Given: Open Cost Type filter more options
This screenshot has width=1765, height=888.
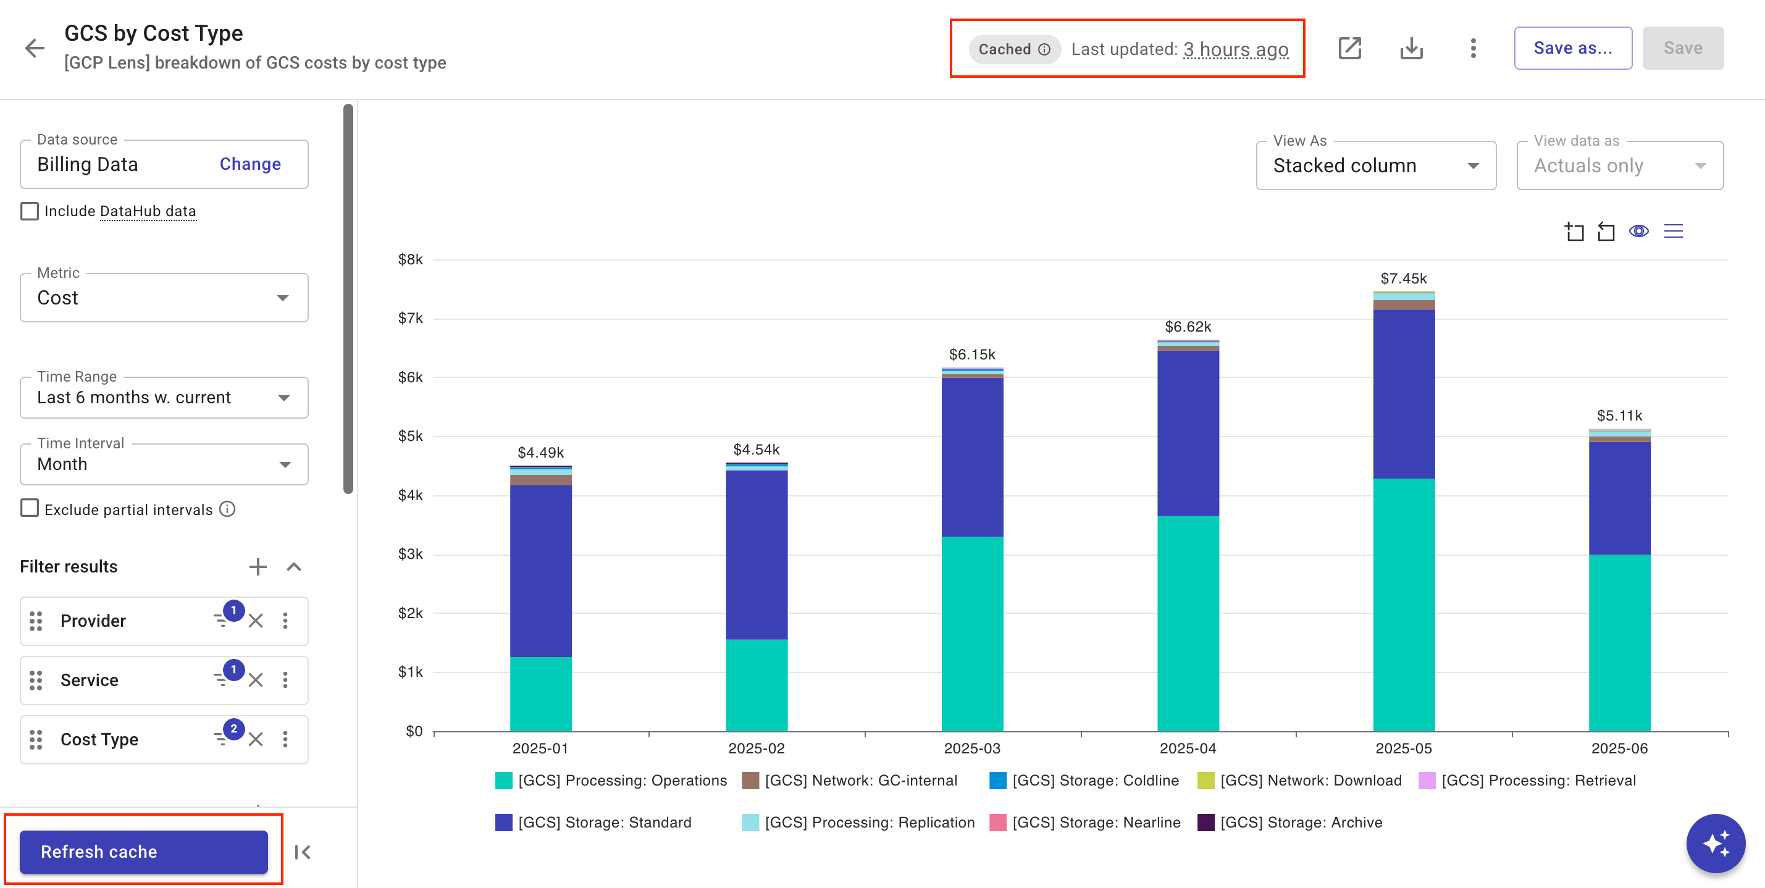Looking at the screenshot, I should tap(285, 739).
